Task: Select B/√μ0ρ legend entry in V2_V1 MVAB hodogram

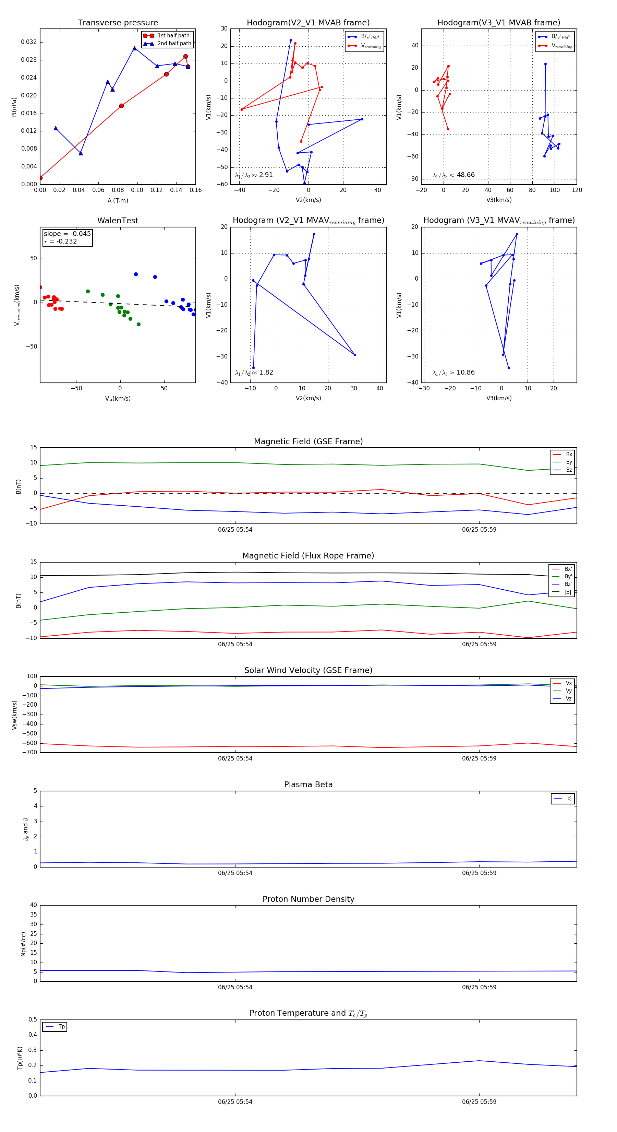Action: point(364,37)
